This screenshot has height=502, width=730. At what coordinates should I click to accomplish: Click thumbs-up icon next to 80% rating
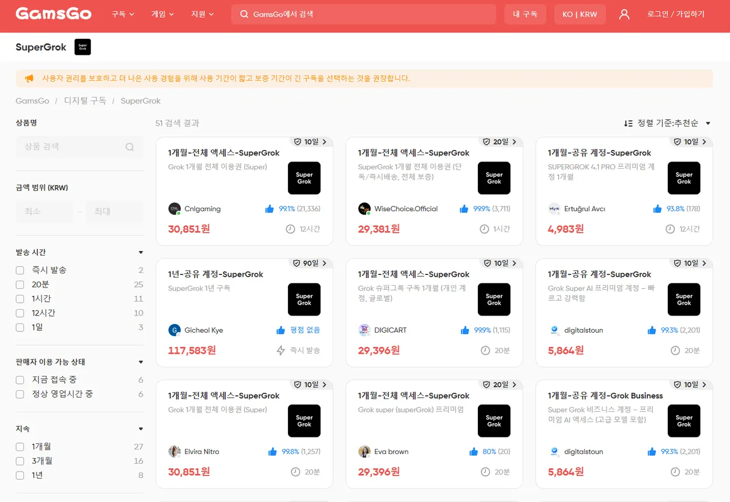tap(473, 452)
